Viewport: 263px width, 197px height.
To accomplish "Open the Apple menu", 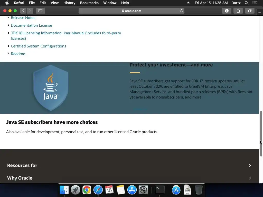I will pyautogui.click(x=7, y=3).
